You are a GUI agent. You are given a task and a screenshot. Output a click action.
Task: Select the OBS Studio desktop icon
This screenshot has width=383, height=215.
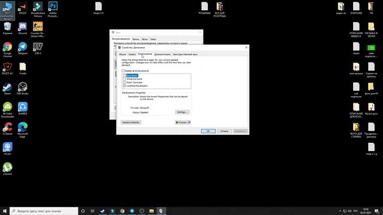click(x=23, y=88)
